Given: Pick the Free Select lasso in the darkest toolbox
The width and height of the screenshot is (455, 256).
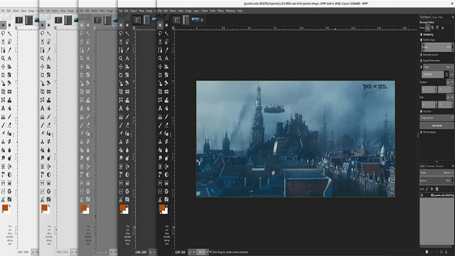Looking at the screenshot, I should 161,33.
